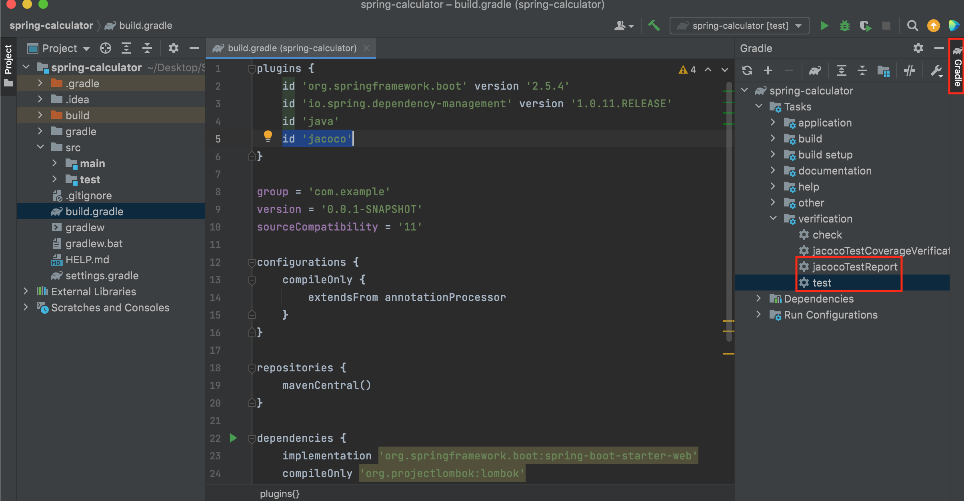The height and width of the screenshot is (501, 964).
Task: Open Gradle build tool settings wrench
Action: click(936, 71)
